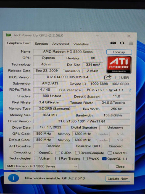Image resolution: width=145 pixels, height=194 pixels.
Task: Click the Default Clock value 850 MHz
Action: [43, 140]
